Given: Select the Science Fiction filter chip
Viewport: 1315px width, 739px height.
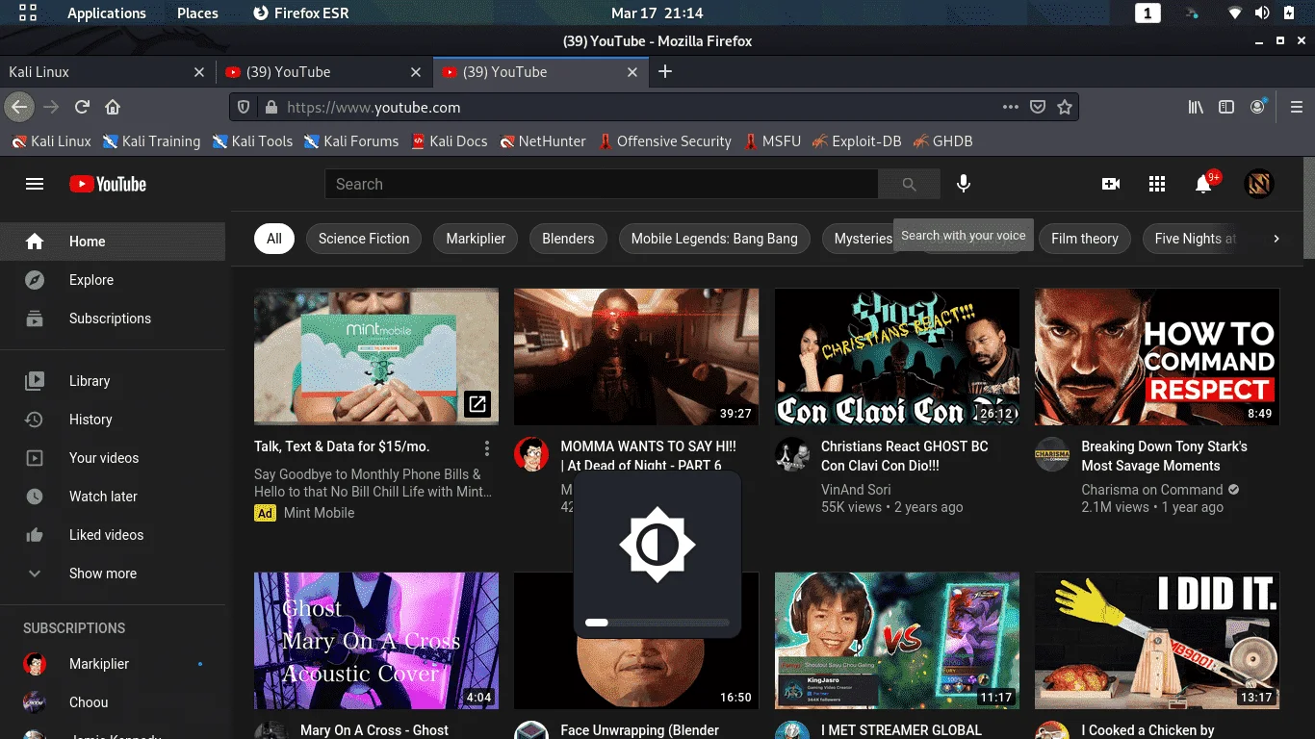Looking at the screenshot, I should pyautogui.click(x=364, y=239).
